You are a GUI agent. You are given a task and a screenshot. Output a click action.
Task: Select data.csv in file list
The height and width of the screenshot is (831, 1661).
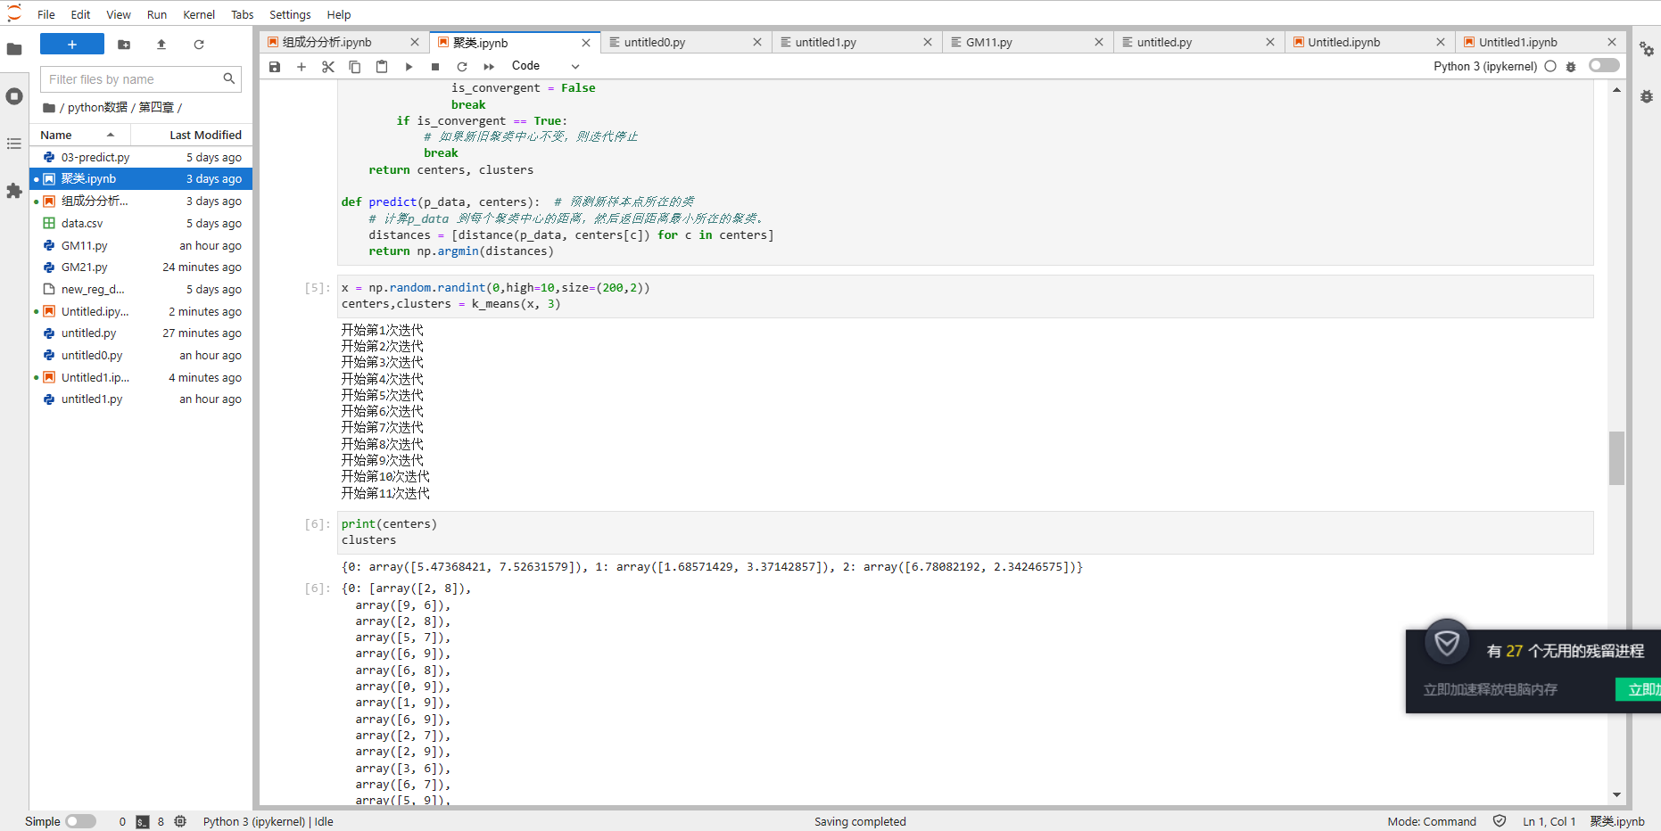pyautogui.click(x=142, y=223)
